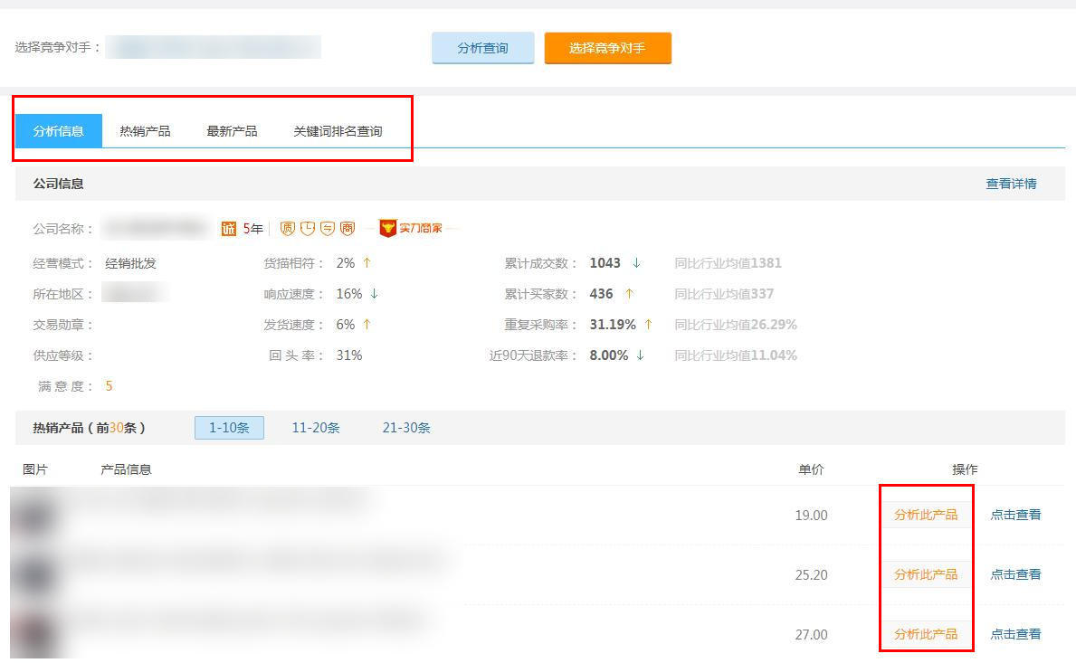Click the 质 quality shield icon
Viewport: 1076px width, 663px height.
pos(288,228)
